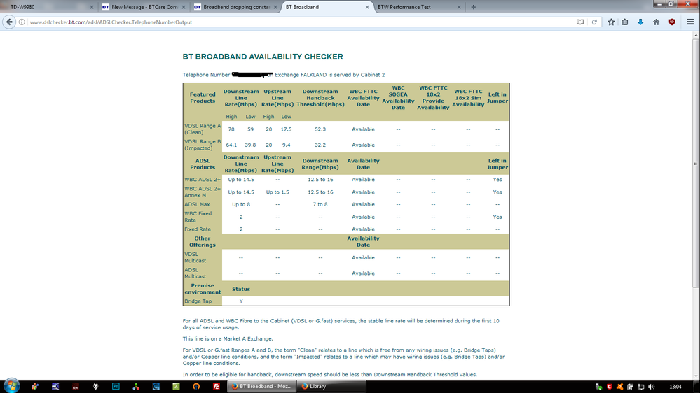Open Photoshop from the taskbar

(x=116, y=386)
